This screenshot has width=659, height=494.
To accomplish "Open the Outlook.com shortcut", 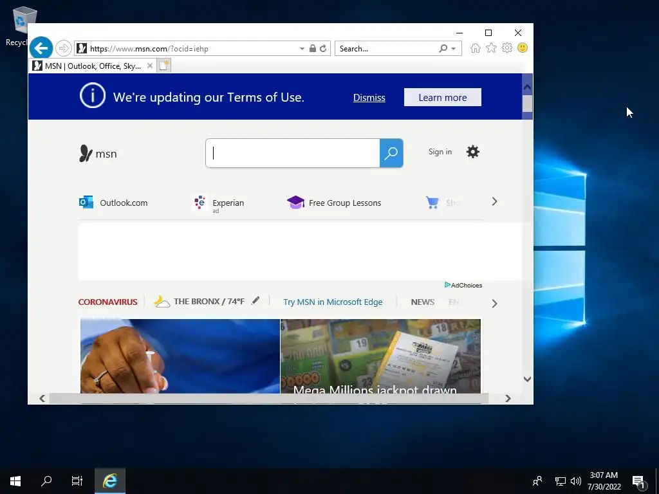I will point(113,203).
